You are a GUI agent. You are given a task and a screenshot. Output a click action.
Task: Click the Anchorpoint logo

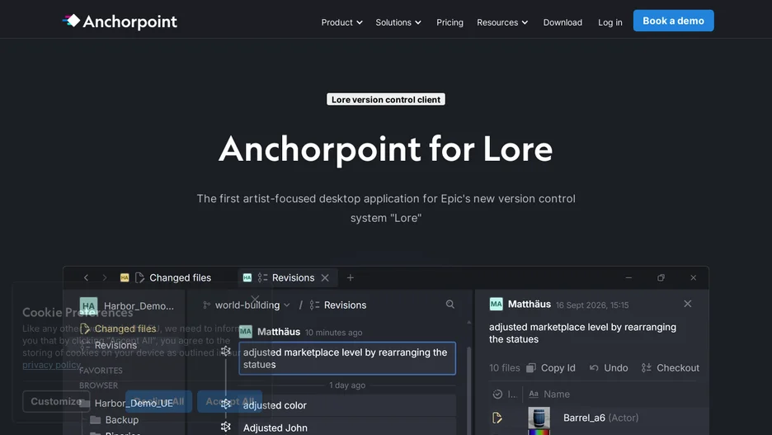coord(120,21)
